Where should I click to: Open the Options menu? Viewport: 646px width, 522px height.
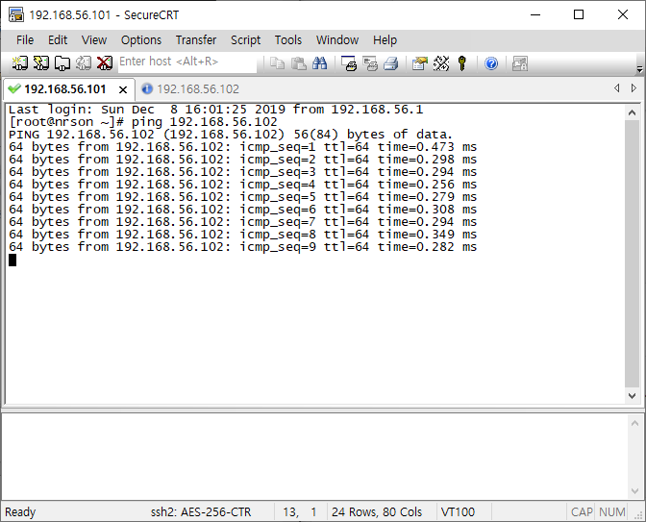point(141,40)
